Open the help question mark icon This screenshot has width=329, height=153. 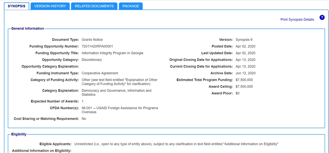(322, 18)
